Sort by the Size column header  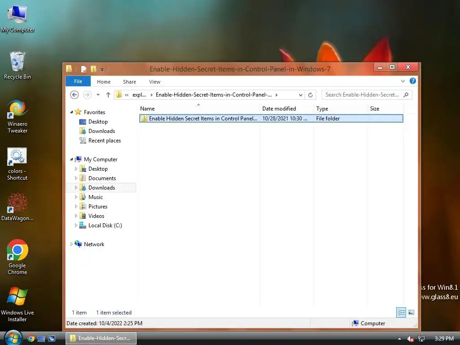[385, 109]
